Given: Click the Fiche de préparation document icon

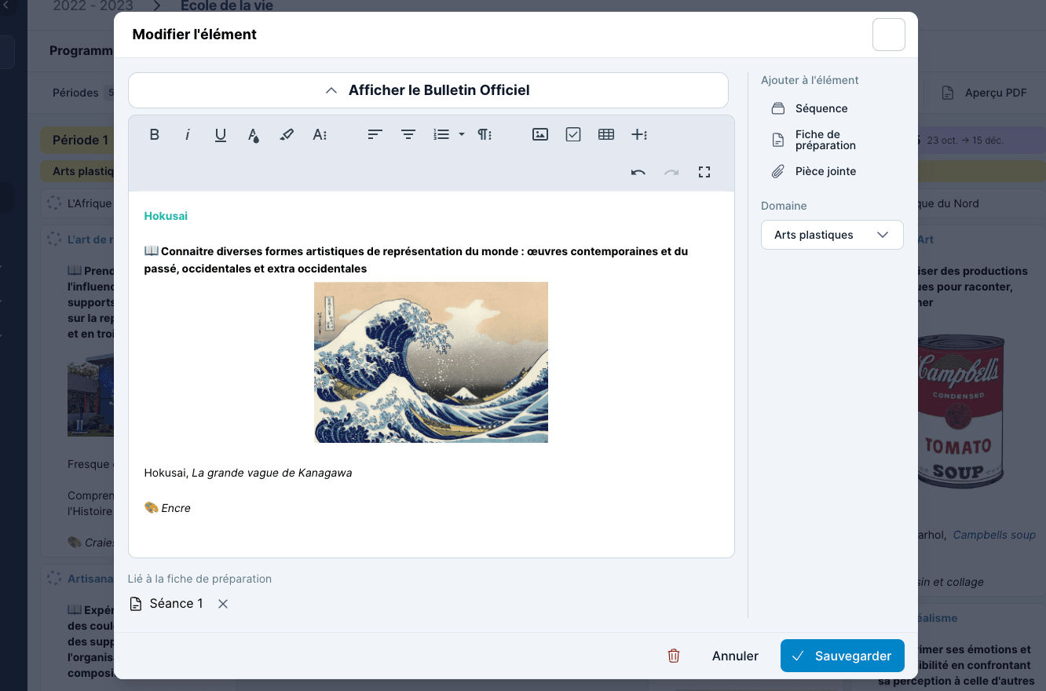Looking at the screenshot, I should (778, 140).
